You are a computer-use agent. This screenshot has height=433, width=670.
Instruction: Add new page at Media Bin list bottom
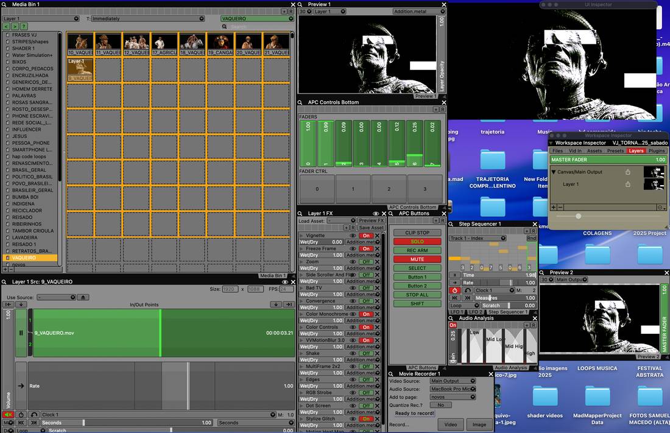pos(5,269)
